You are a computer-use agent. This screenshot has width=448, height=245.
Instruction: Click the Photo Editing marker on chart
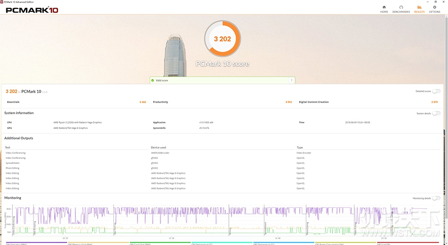tap(307, 228)
